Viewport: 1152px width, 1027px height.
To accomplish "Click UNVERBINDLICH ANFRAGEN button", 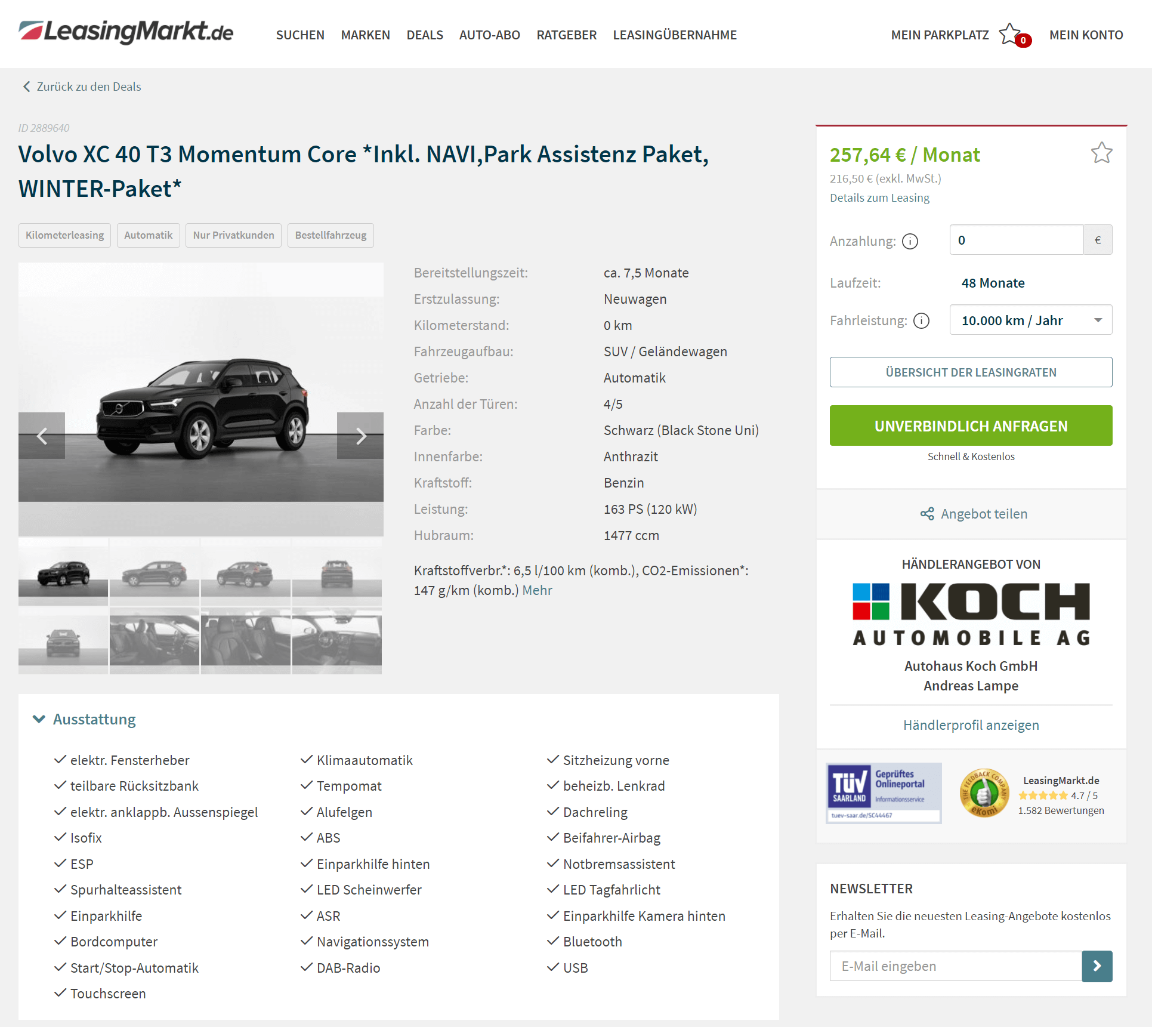I will [971, 425].
